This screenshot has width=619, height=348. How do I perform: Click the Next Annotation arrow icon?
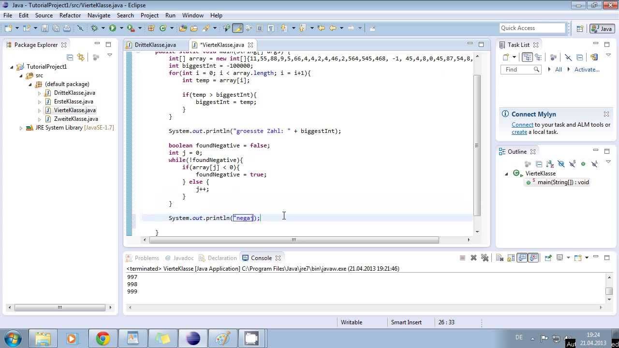[284, 28]
